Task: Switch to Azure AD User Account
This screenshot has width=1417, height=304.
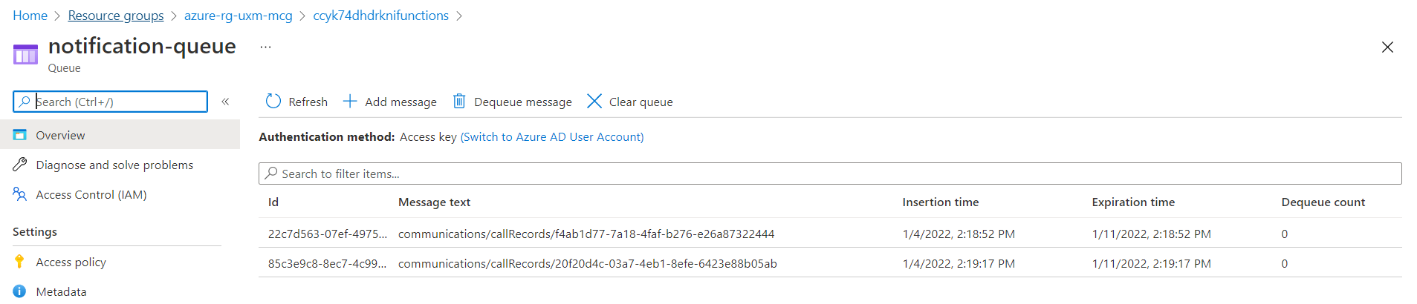Action: pos(552,136)
